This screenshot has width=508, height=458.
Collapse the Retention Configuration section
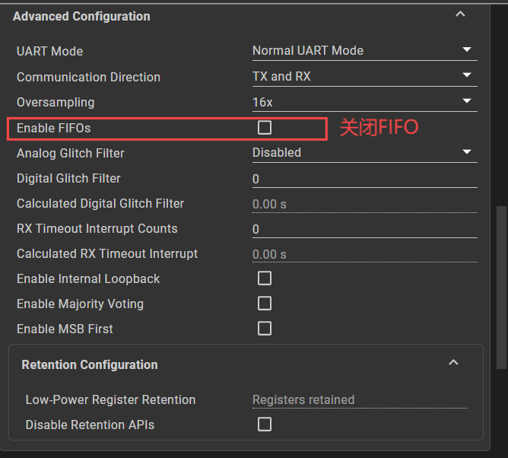pos(453,363)
